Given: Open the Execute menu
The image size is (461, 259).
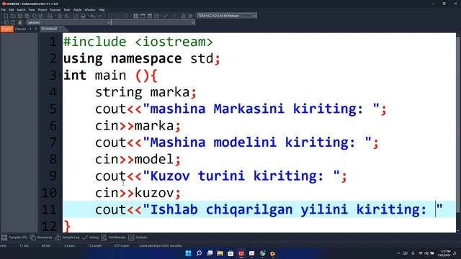Looking at the screenshot, I should [55, 9].
